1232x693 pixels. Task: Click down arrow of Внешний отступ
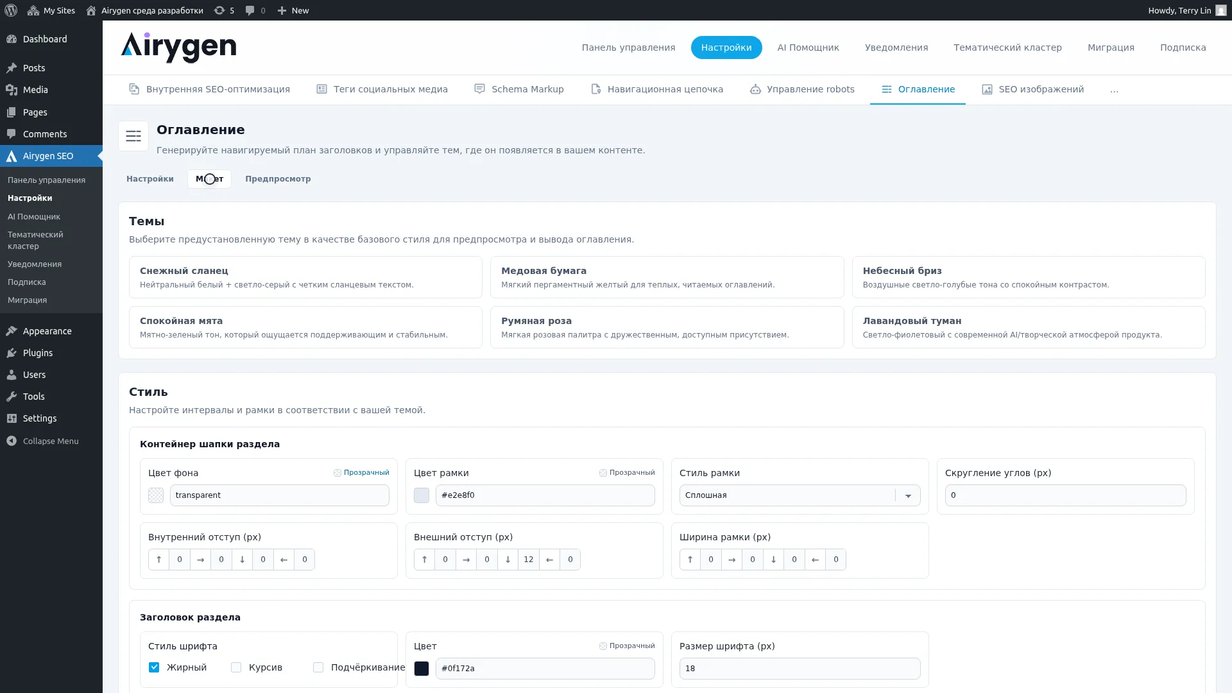(x=508, y=560)
